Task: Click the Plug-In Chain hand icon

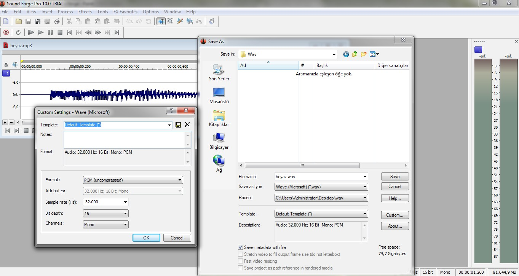Action: tap(212, 21)
